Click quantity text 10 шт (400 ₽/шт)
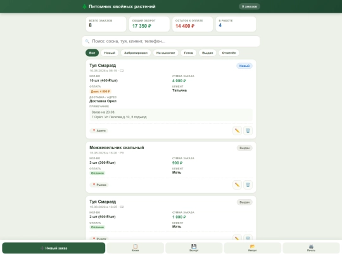Screen dimensions: 342x256 pos(103,80)
